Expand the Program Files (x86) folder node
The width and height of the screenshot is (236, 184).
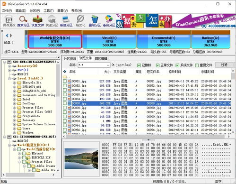pyautogui.click(x=14, y=112)
